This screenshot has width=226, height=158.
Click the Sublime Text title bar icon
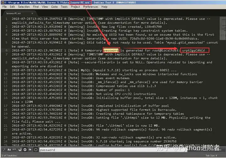(3, 3)
